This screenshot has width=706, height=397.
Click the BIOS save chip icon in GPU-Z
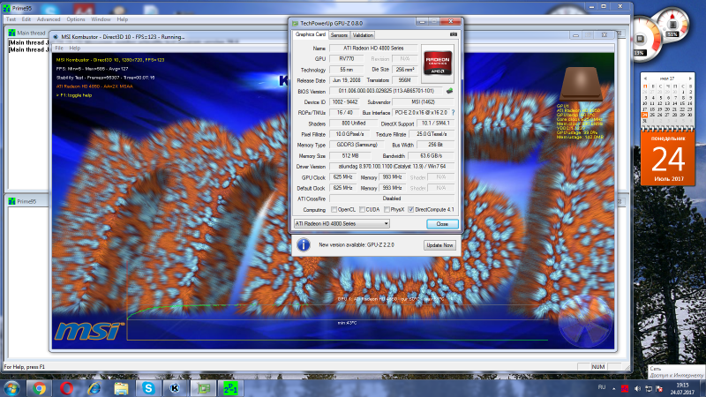point(449,91)
